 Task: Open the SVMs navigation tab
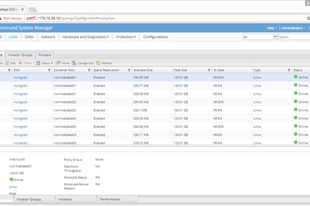tap(29, 37)
